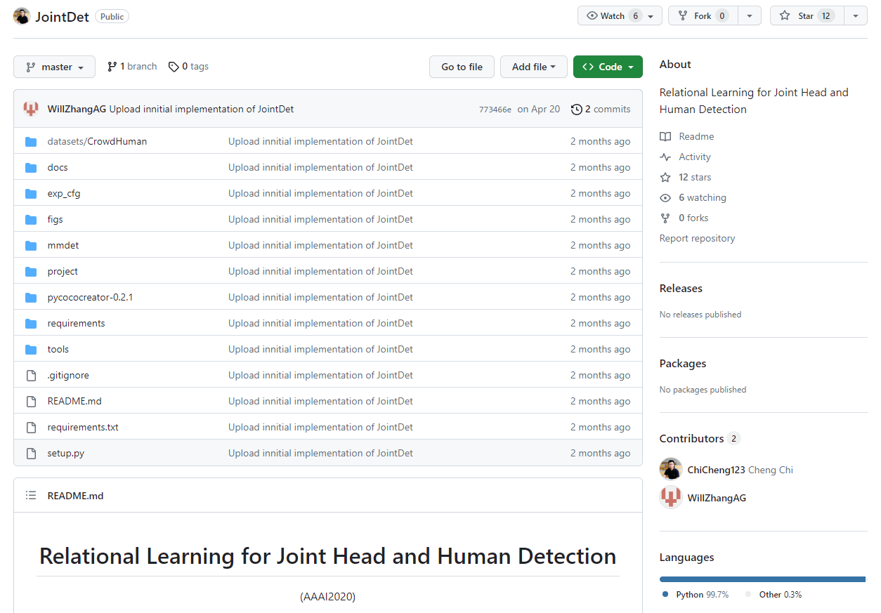Expand the dropdown arrow next to Fork
The height and width of the screenshot is (613, 881).
[750, 15]
